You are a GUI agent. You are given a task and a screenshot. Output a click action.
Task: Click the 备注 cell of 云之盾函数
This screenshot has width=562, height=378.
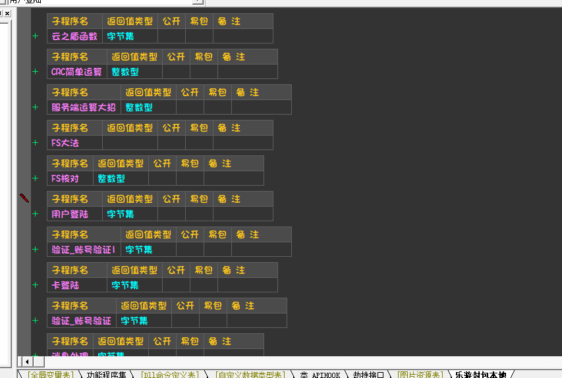coord(242,36)
